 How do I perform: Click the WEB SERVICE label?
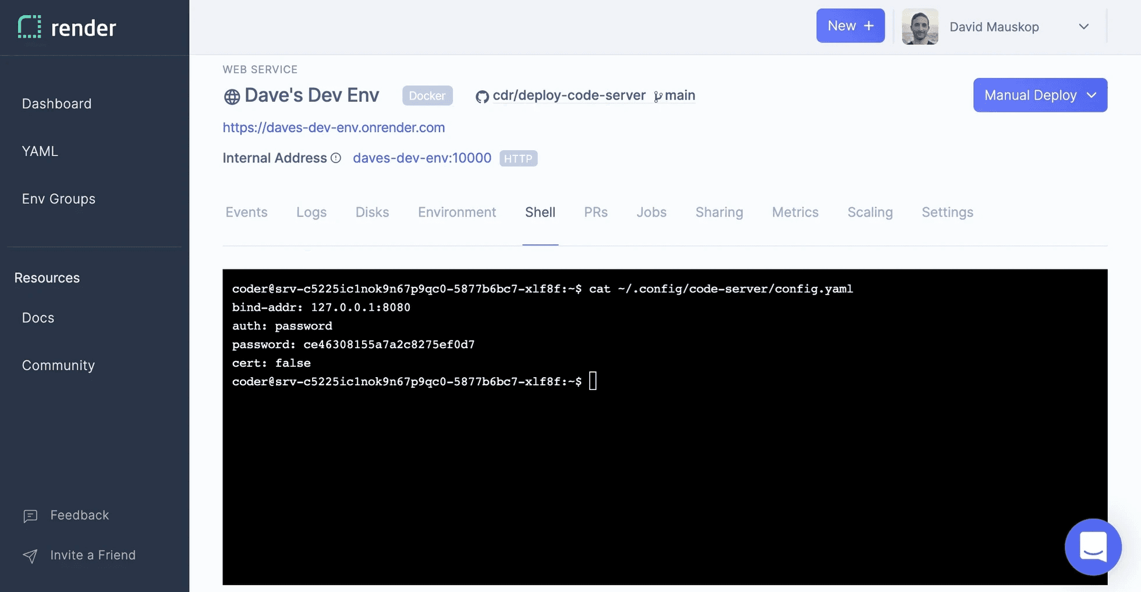260,69
